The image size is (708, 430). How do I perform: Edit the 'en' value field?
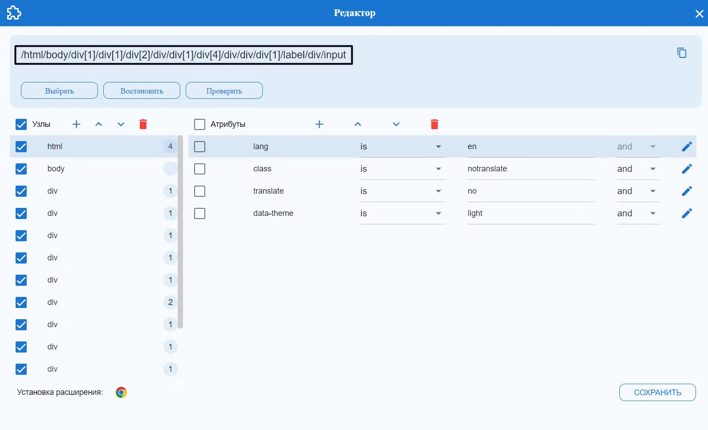(532, 146)
